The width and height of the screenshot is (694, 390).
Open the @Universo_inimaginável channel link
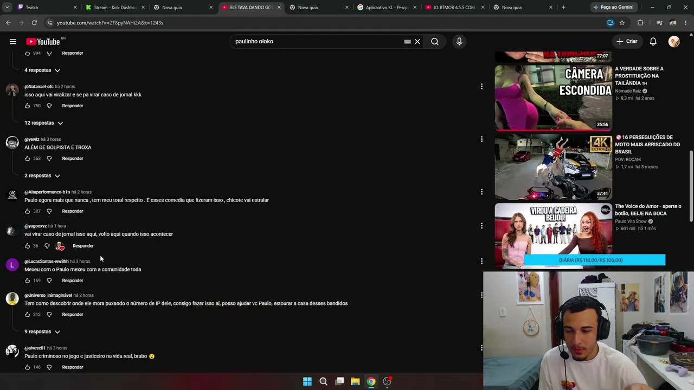pyautogui.click(x=48, y=295)
